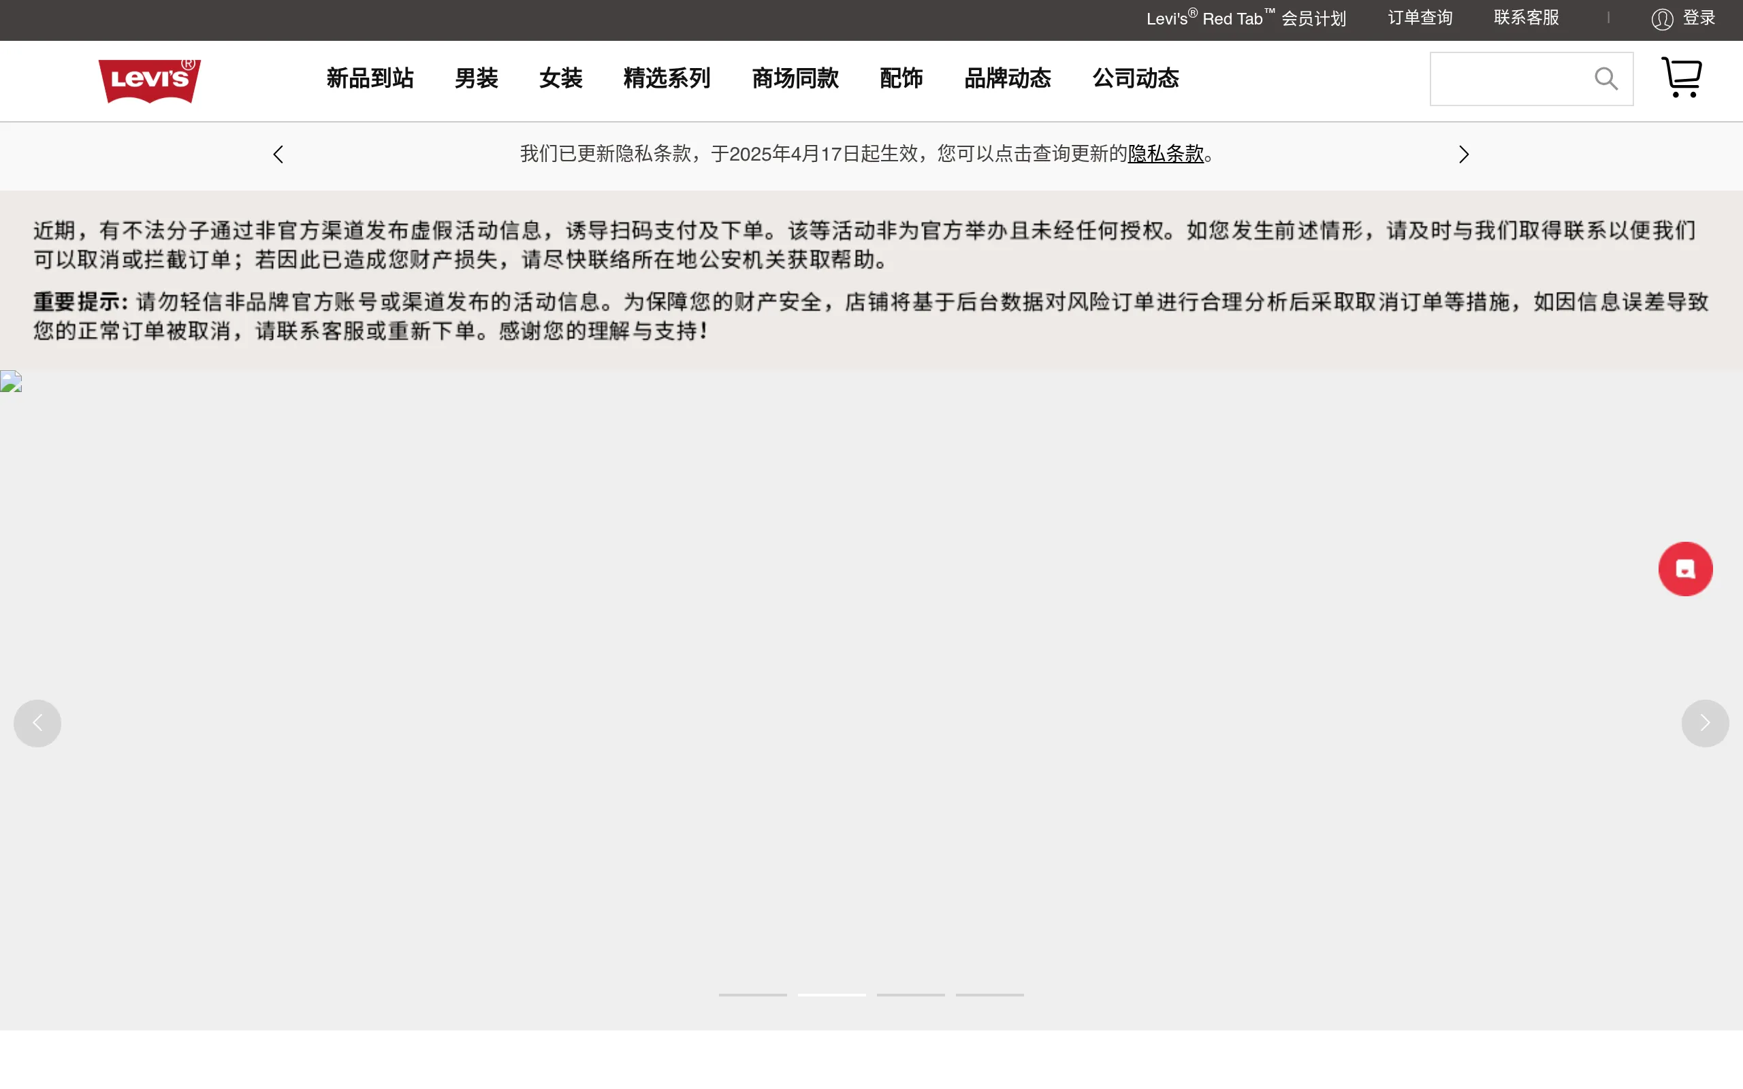Click the 重要提示 notice text
Image resolution: width=1743 pixels, height=1089 pixels.
pos(80,302)
